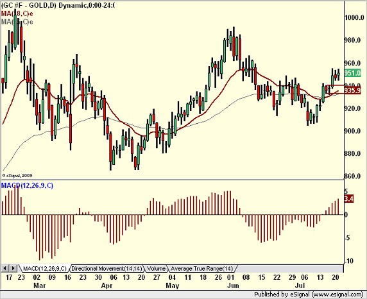Image resolution: width=367 pixels, height=299 pixels.
Task: Click the Published by eSignal footer text
Action: pyautogui.click(x=309, y=295)
